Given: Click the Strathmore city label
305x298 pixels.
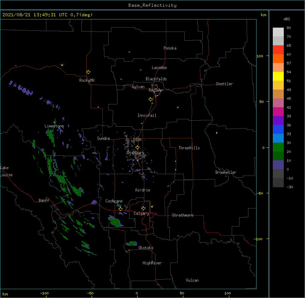Looking at the screenshot, I should [183, 215].
